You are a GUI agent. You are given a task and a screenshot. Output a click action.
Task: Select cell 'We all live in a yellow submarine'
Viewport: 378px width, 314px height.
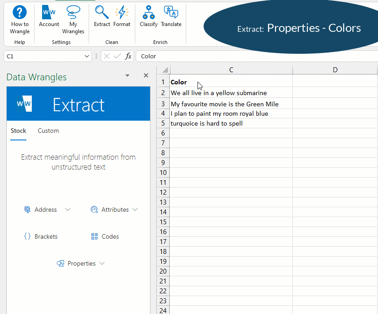point(231,93)
